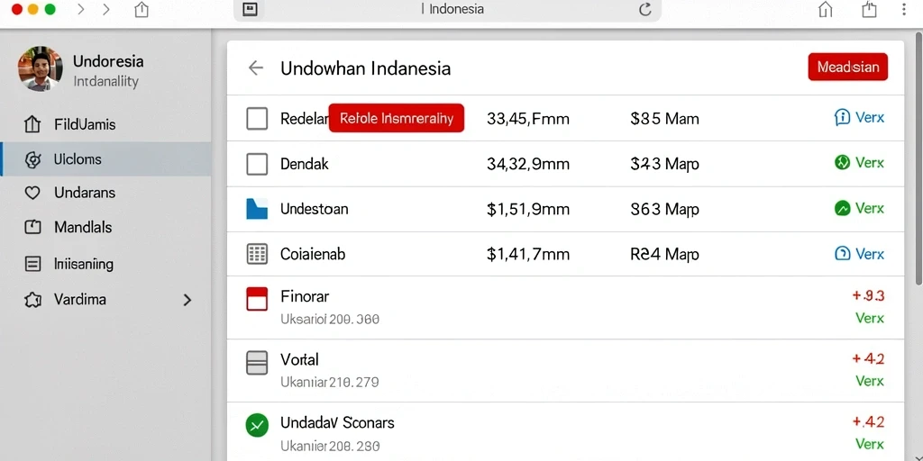Viewport: 923px width, 461px height.
Task: Click the green chart icon in the Undestoan row
Action: 843,208
